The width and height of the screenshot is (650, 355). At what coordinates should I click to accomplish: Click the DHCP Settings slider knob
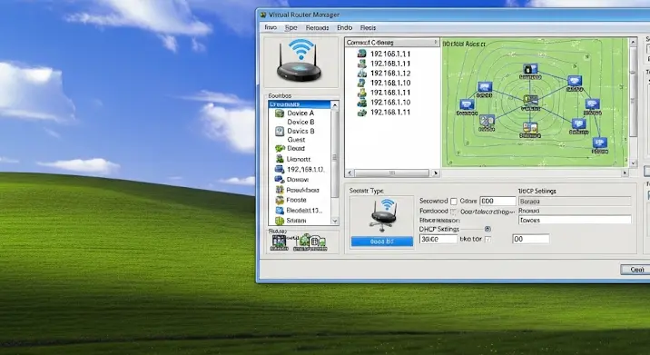(487, 229)
